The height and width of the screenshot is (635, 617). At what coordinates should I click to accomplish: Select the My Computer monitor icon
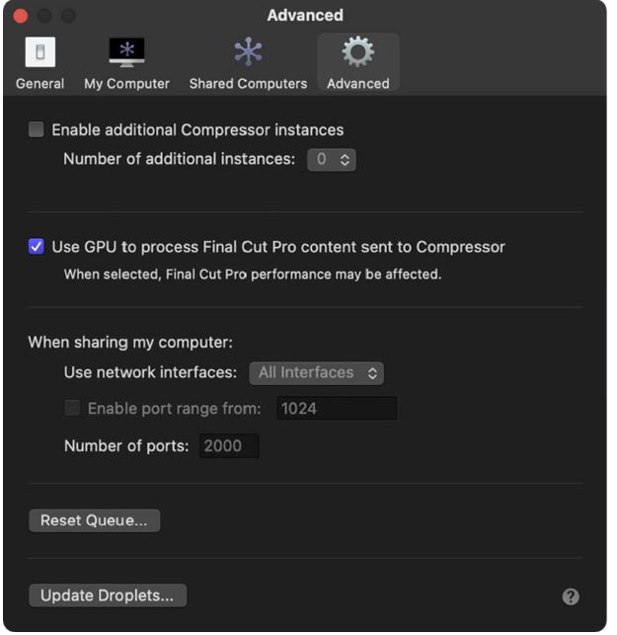point(126,52)
